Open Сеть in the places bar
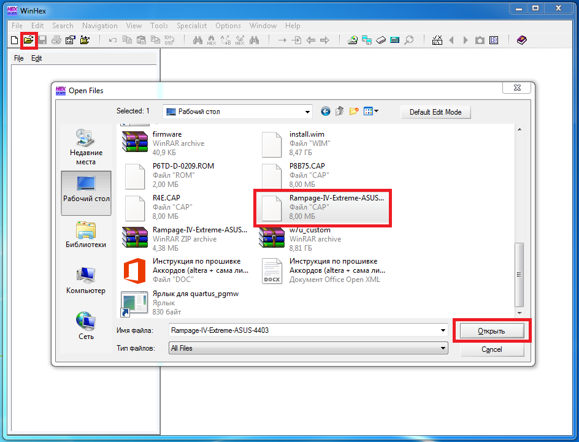Screen dimensions: 579x442 coord(86,326)
